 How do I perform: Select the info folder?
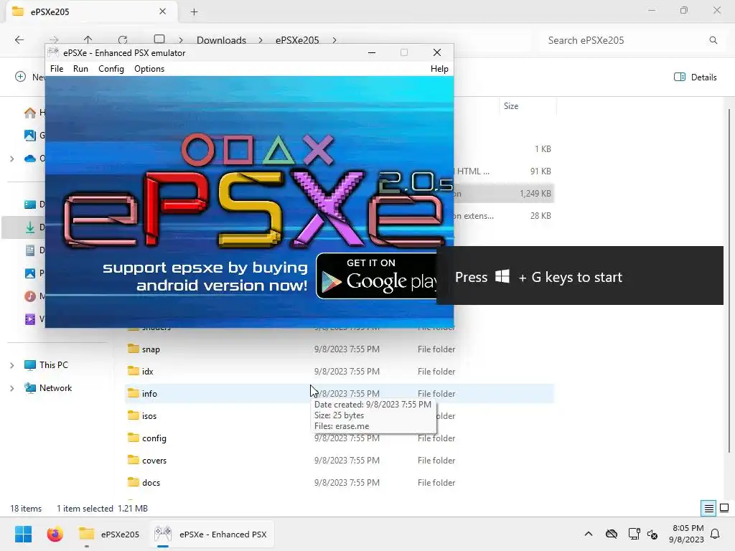click(x=340, y=394)
